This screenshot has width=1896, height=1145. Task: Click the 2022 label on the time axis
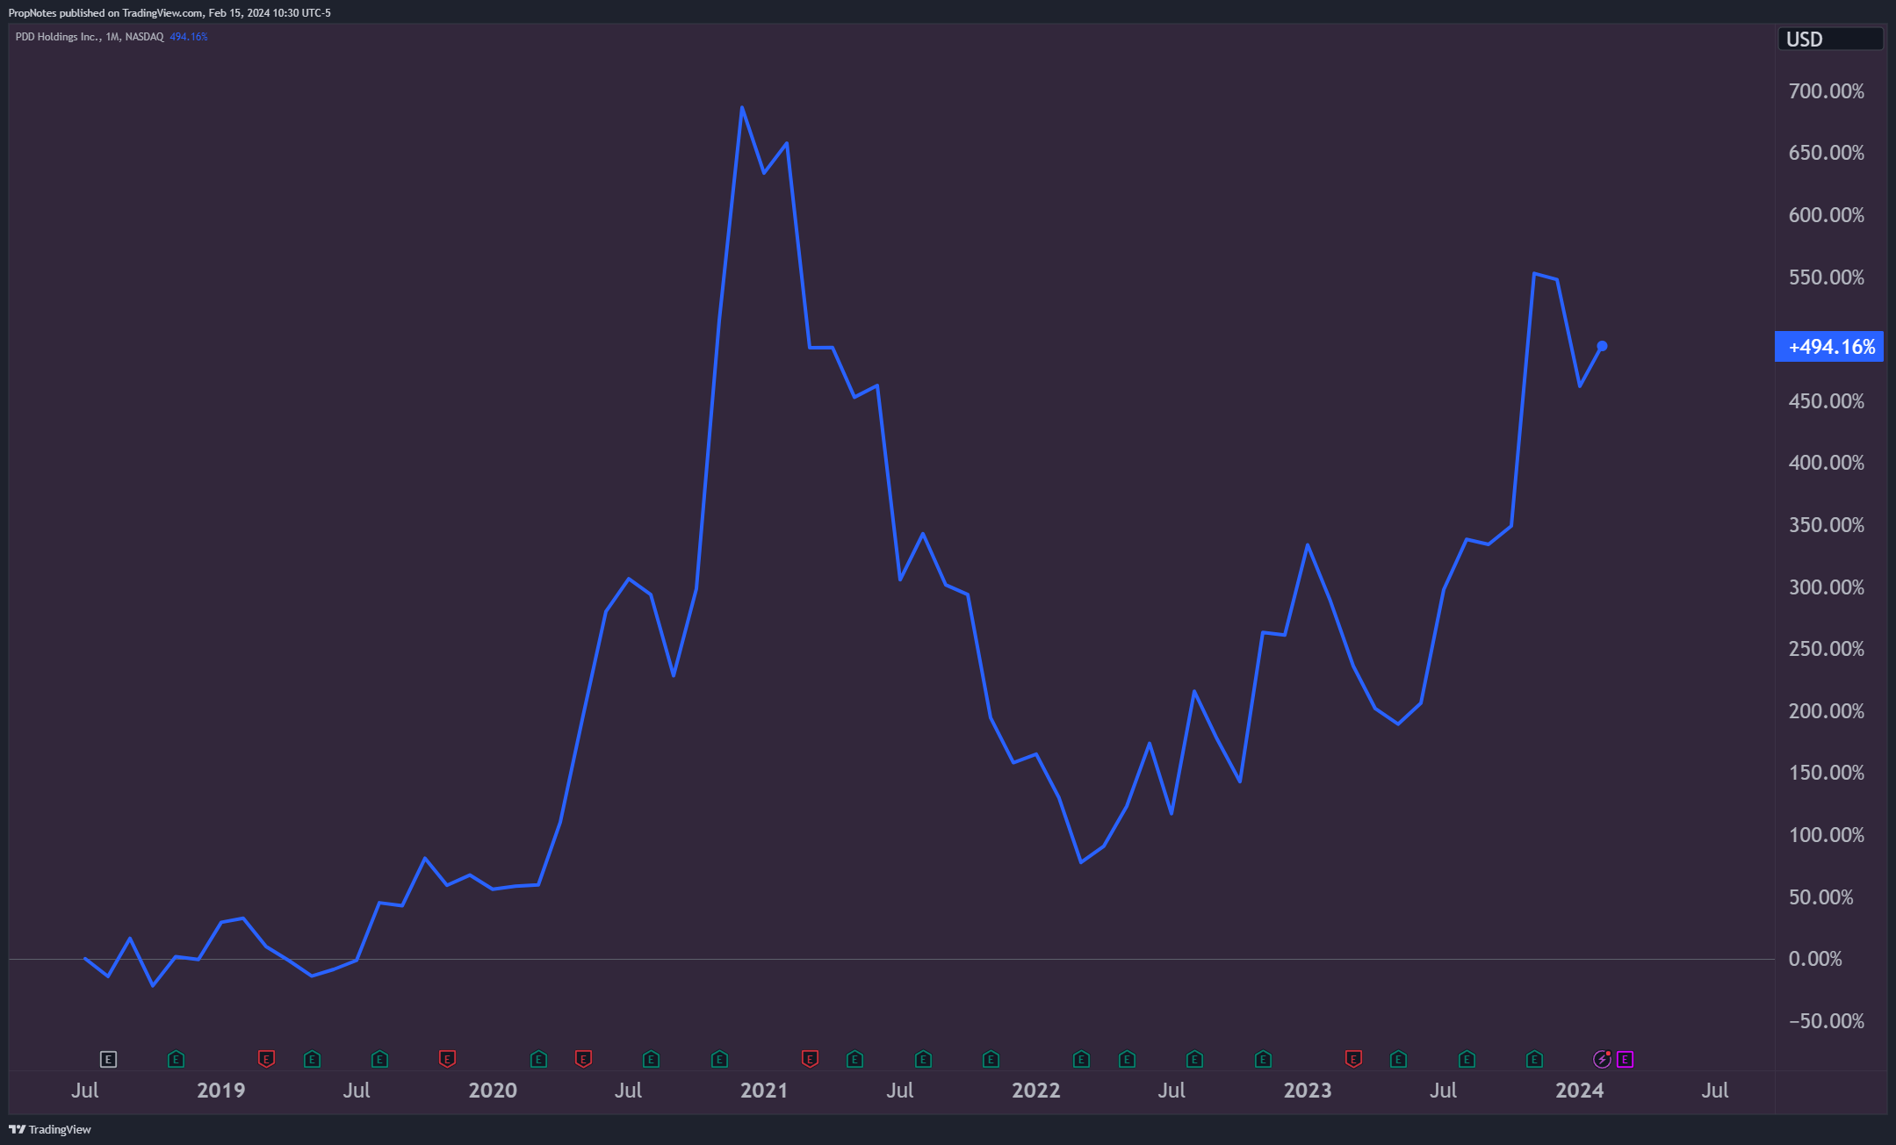point(1036,1091)
